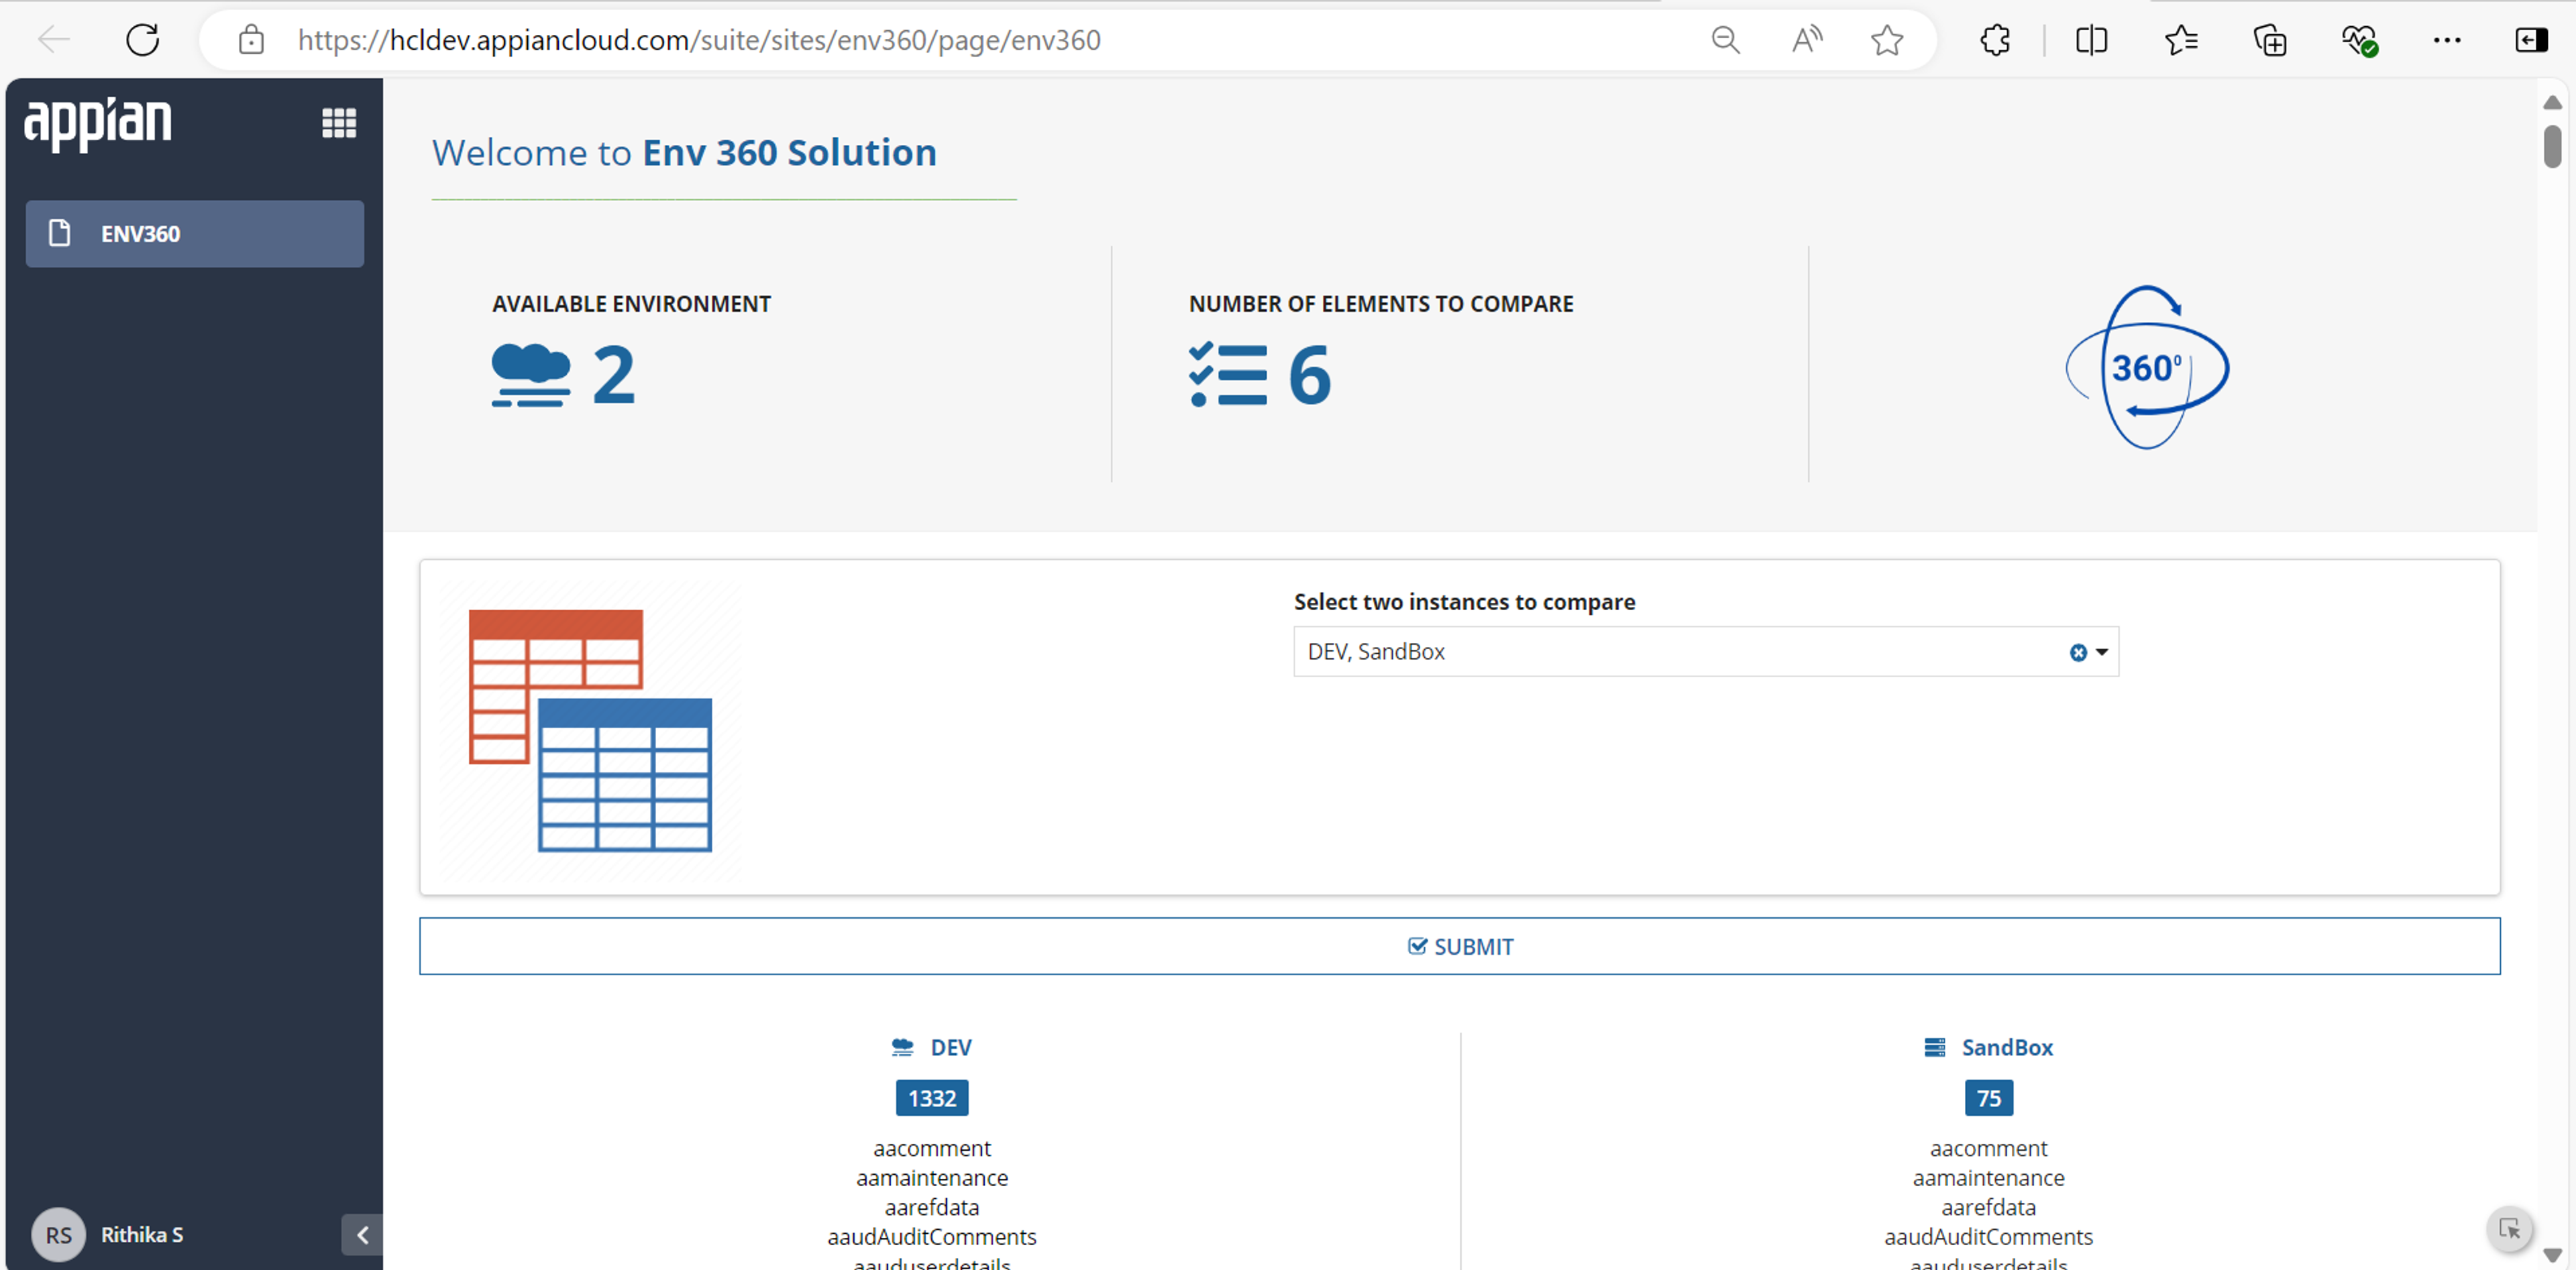Click the floating cursor tool icon
Screen dimensions: 2576x1270
[x=2509, y=1229]
